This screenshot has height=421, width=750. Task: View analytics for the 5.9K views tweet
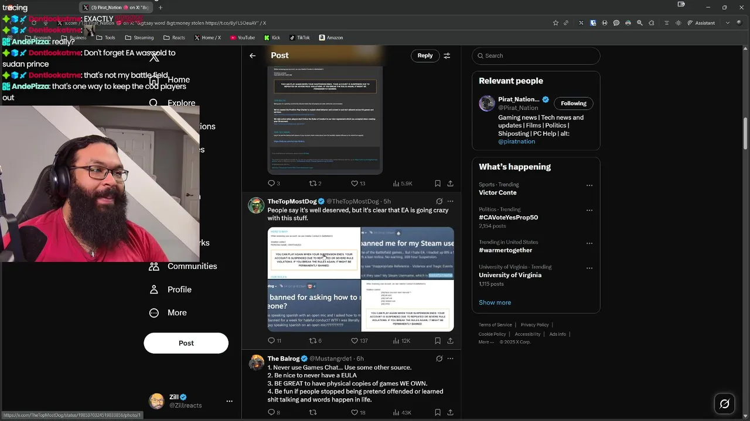pos(403,183)
